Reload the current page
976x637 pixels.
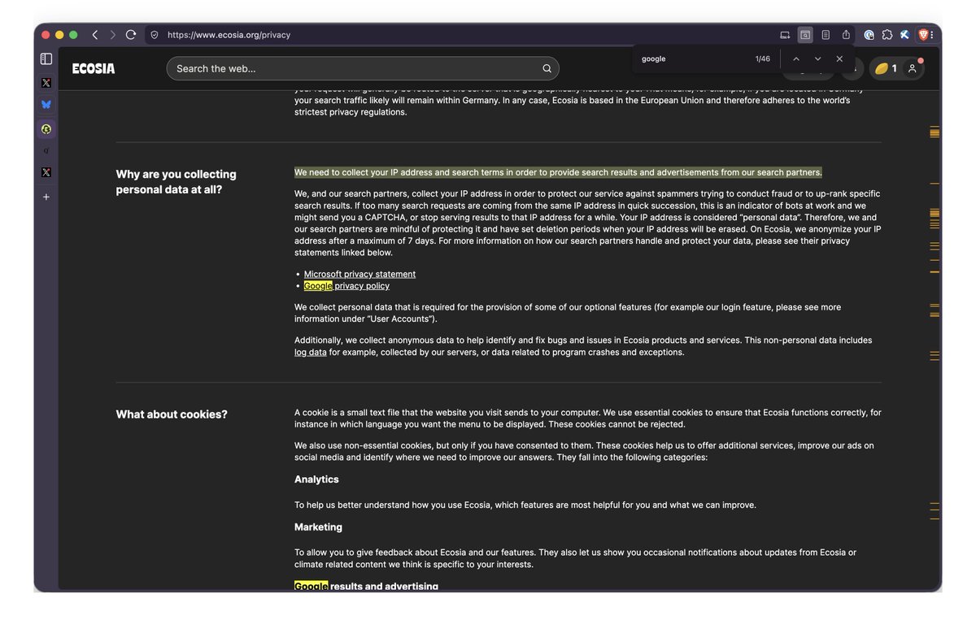pyautogui.click(x=130, y=35)
